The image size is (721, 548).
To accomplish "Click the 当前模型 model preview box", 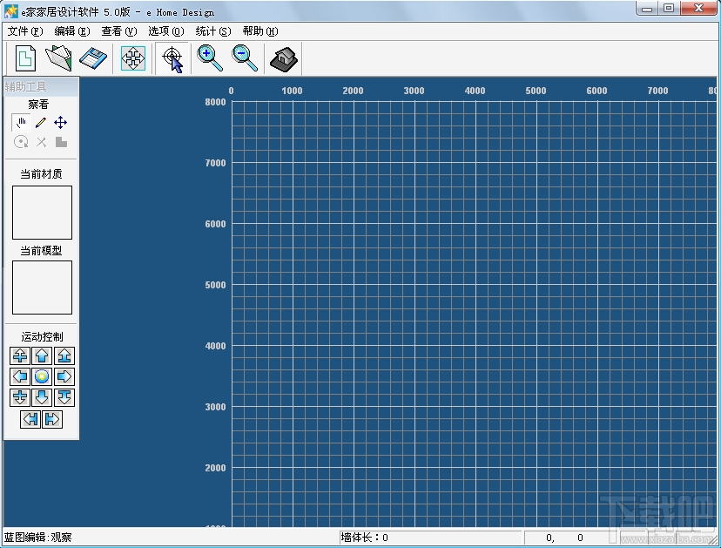I will 42,288.
